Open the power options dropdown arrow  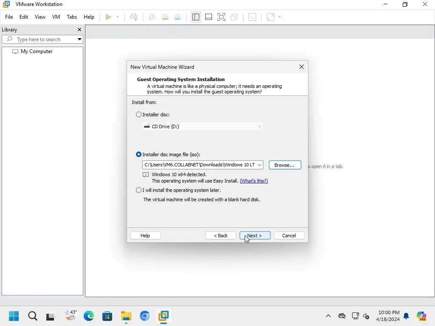[x=118, y=17]
